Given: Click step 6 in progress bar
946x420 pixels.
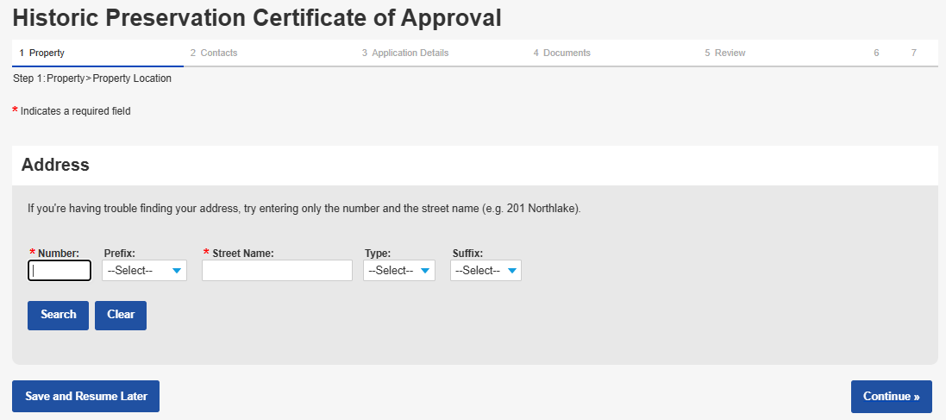Looking at the screenshot, I should point(876,53).
